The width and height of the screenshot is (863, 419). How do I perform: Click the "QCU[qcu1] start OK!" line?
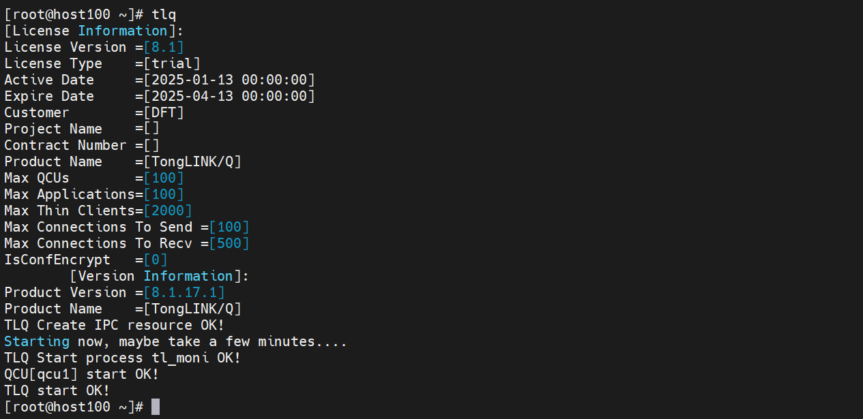tap(82, 374)
